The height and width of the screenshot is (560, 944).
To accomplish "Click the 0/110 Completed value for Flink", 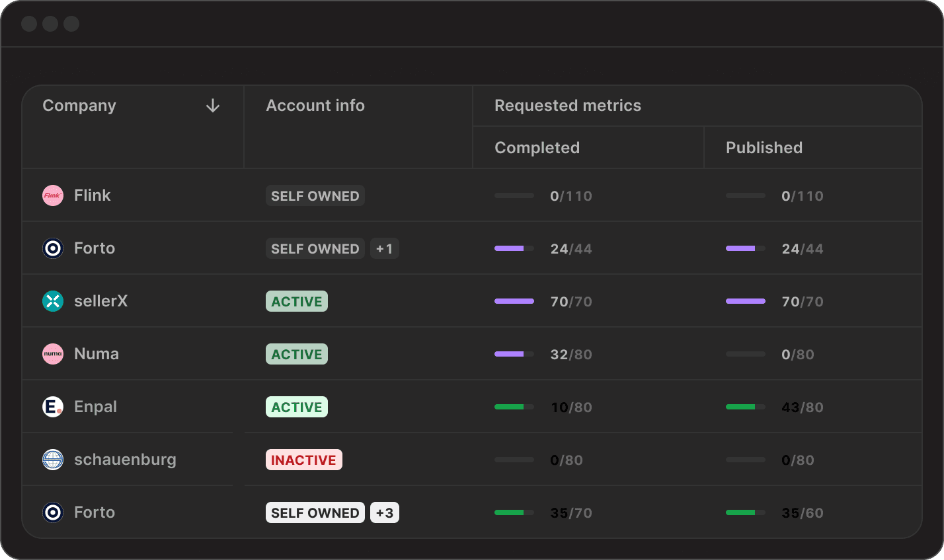I will tap(571, 196).
